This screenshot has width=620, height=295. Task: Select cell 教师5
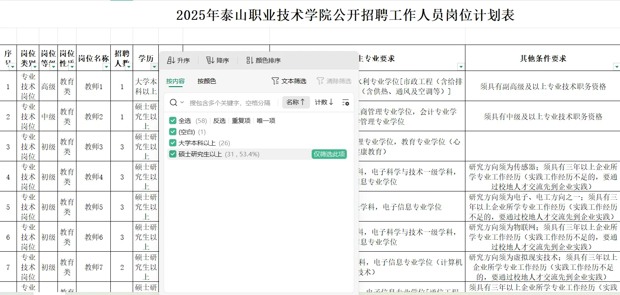point(93,207)
